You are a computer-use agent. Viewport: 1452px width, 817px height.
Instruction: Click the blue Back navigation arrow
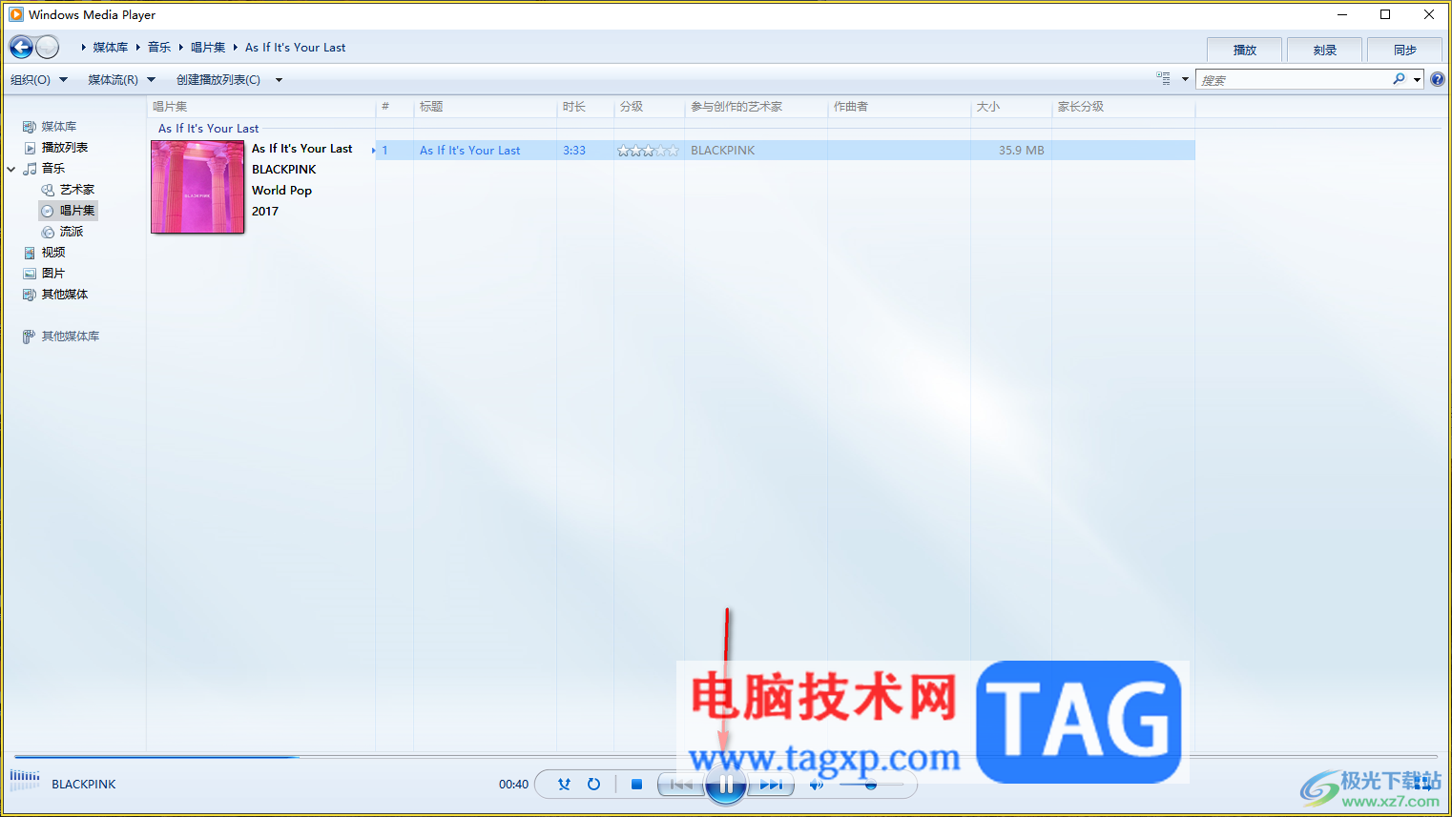21,47
